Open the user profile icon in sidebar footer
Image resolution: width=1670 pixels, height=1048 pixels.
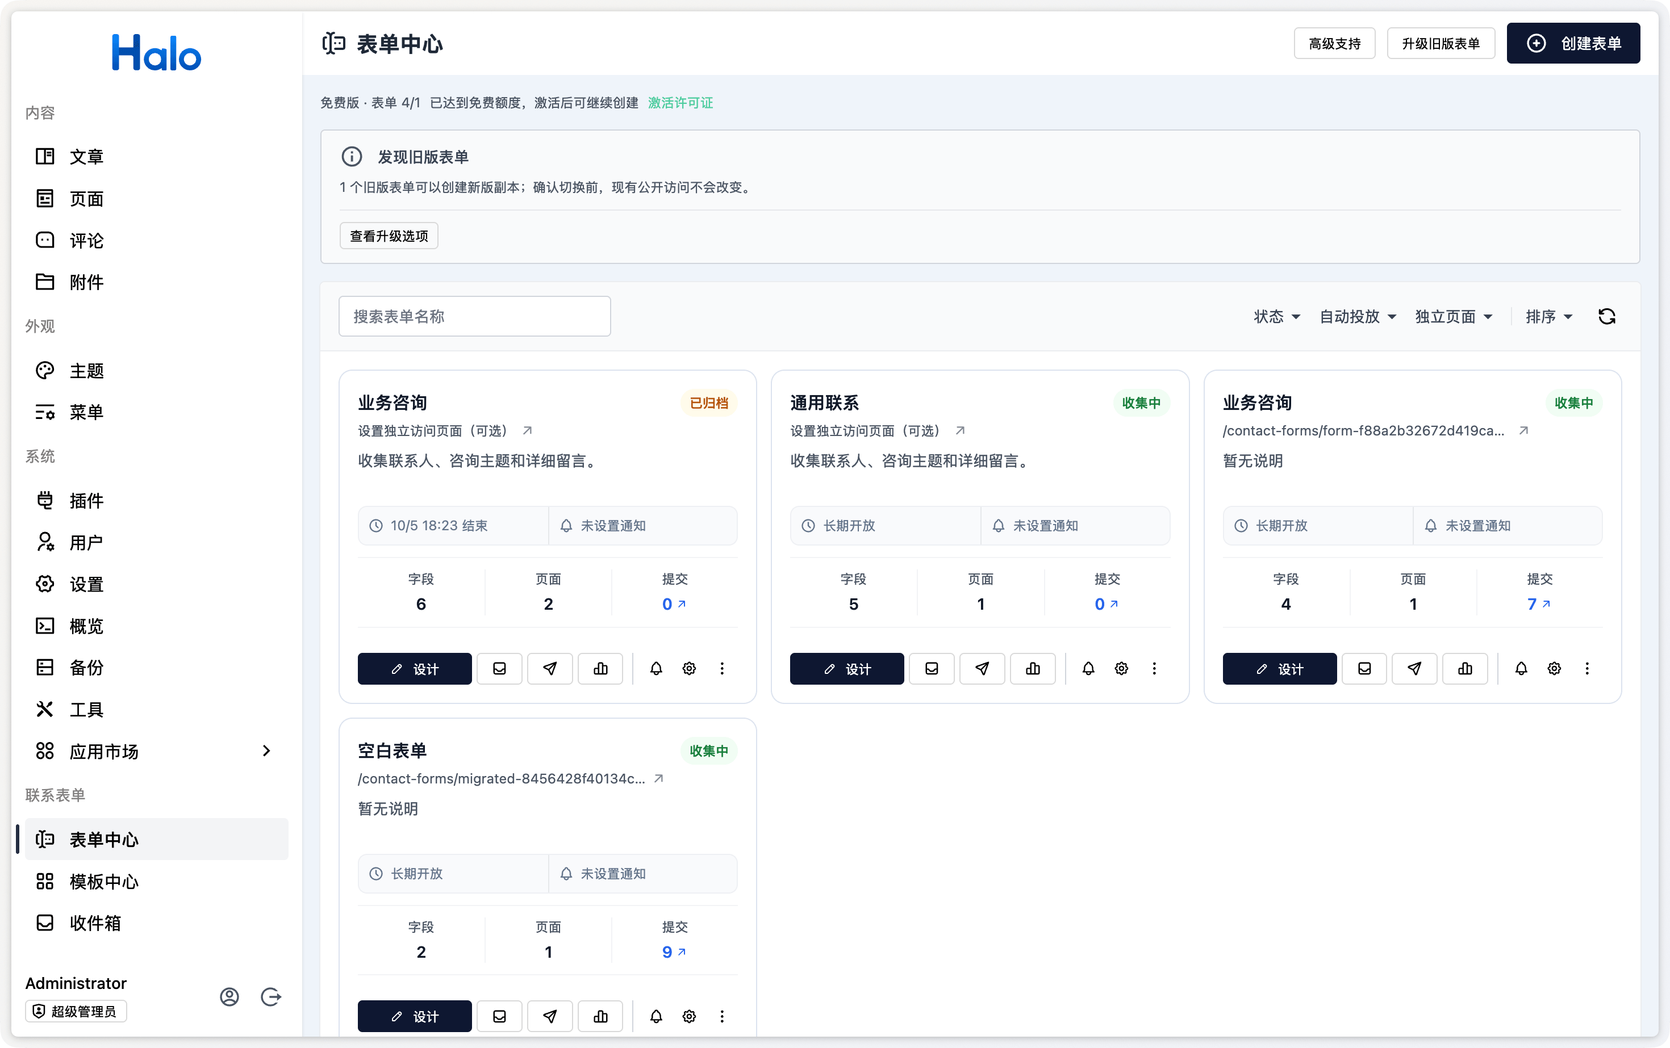pyautogui.click(x=229, y=996)
